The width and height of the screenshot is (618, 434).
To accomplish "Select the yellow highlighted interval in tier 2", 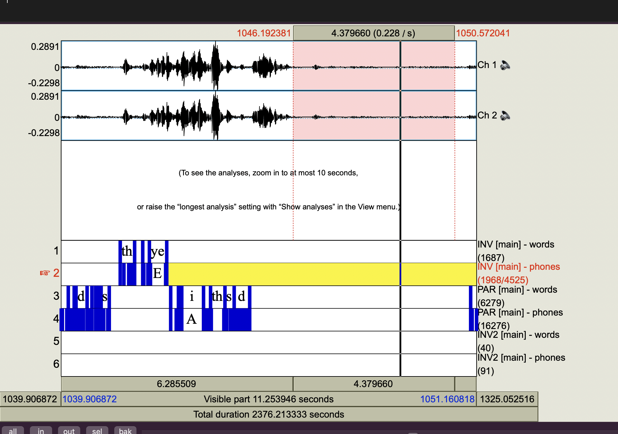I will (x=322, y=274).
